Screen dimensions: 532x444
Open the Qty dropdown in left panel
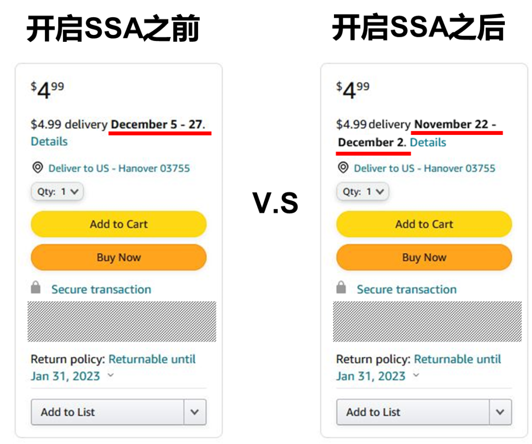coord(57,191)
